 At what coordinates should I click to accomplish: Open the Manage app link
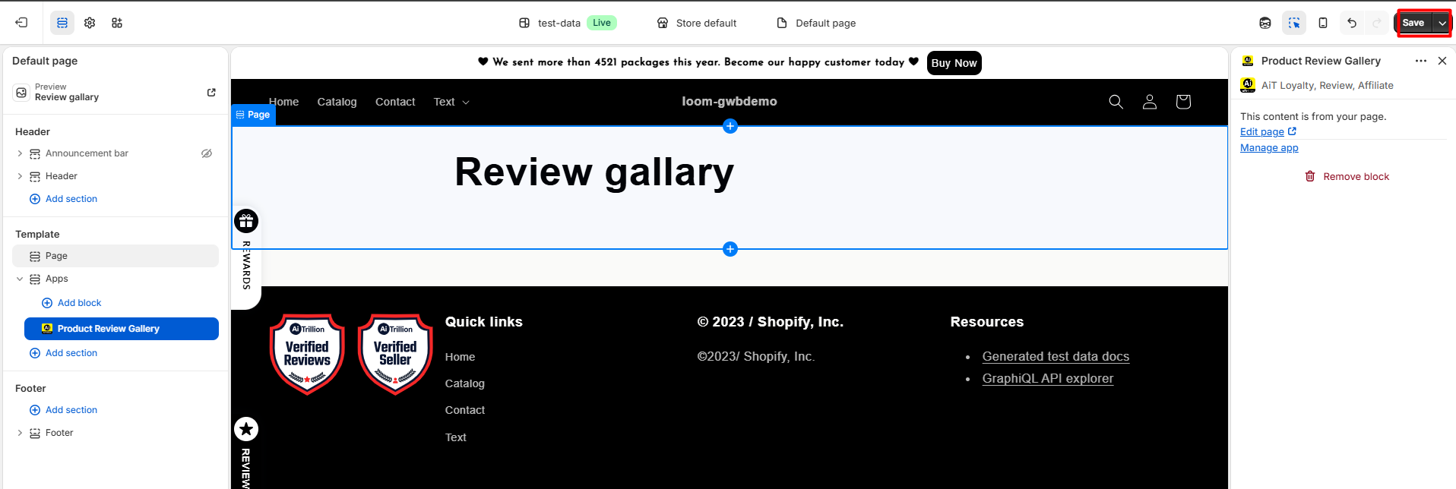pyautogui.click(x=1269, y=148)
